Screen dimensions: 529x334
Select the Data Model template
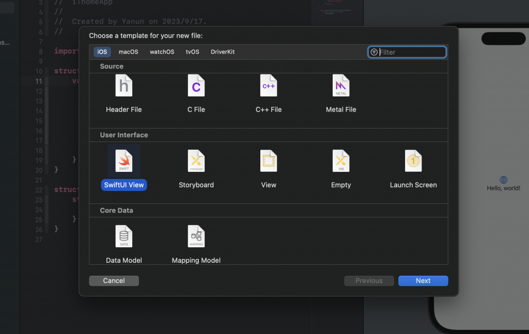124,236
